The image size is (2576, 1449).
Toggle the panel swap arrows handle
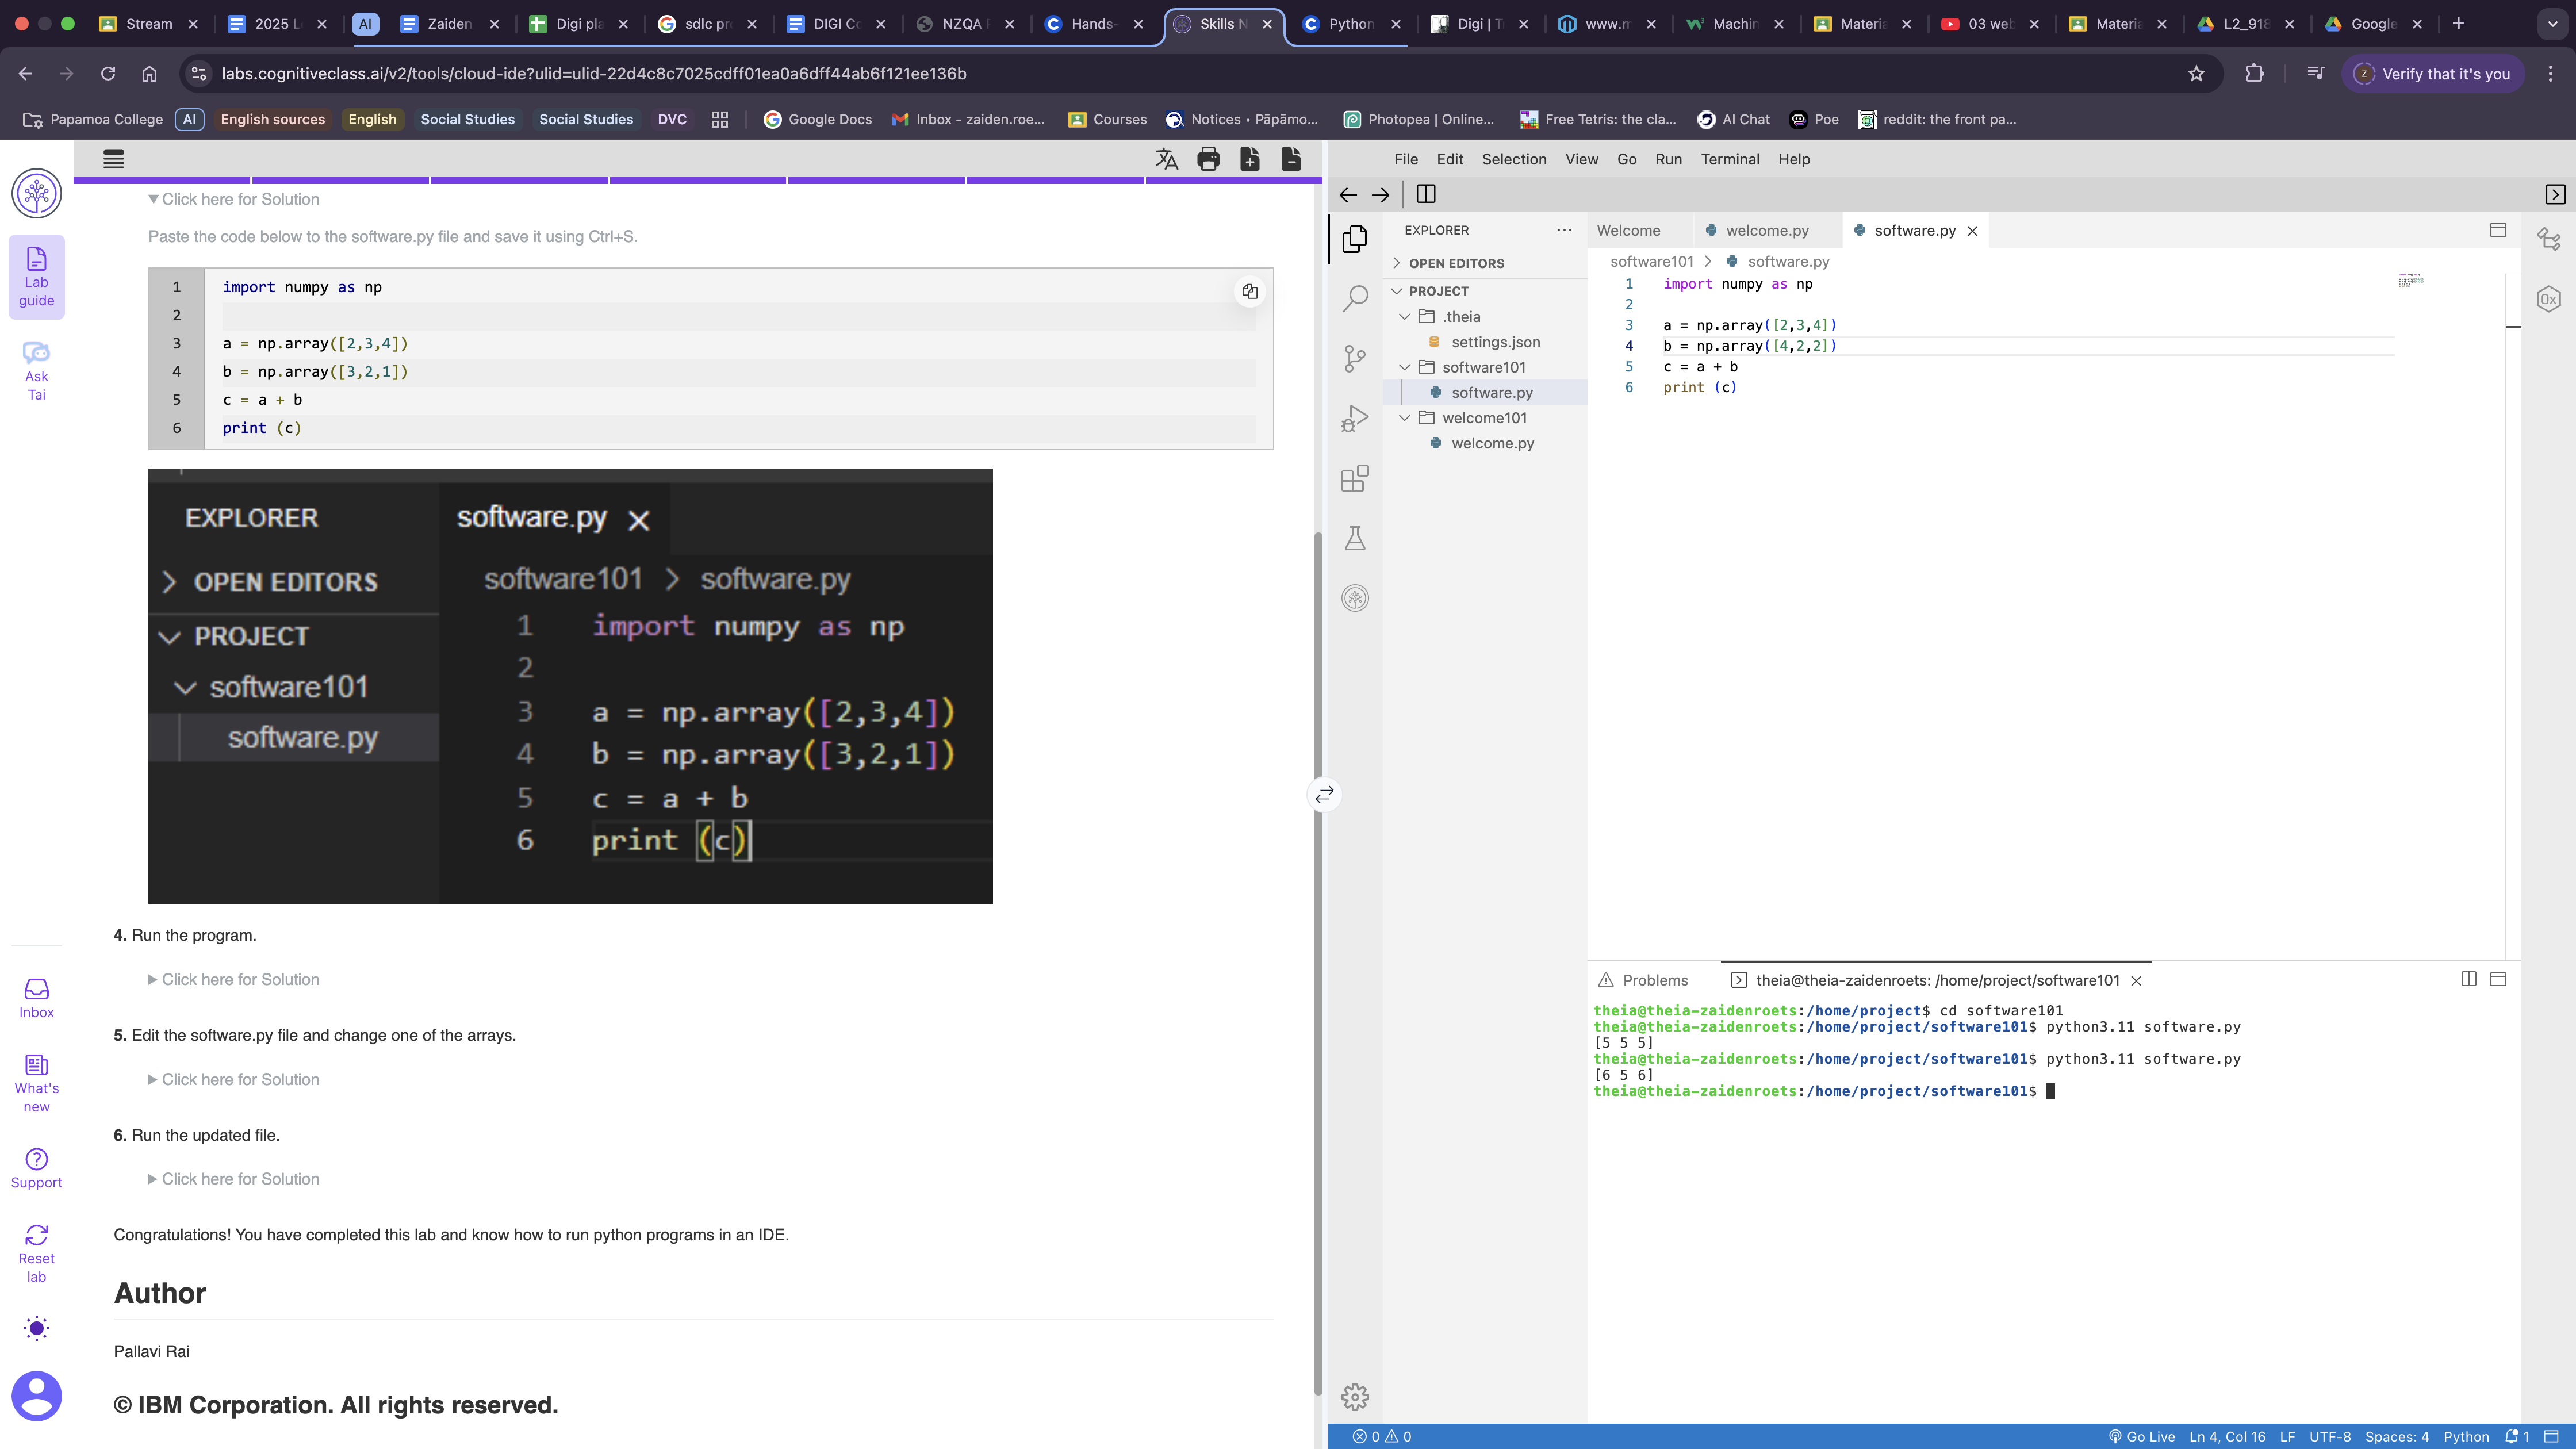coord(1324,794)
